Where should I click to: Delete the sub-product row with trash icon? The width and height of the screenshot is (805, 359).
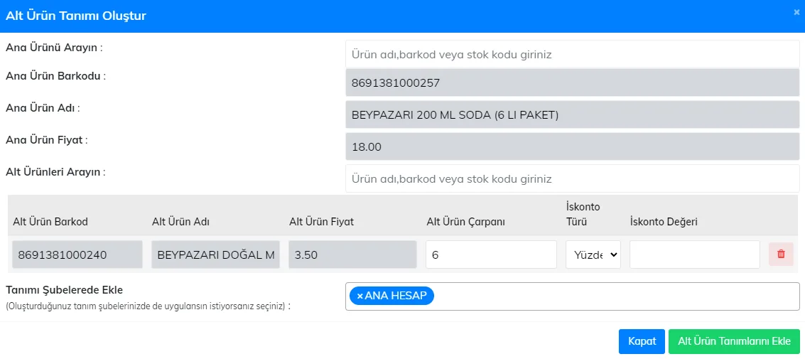781,254
